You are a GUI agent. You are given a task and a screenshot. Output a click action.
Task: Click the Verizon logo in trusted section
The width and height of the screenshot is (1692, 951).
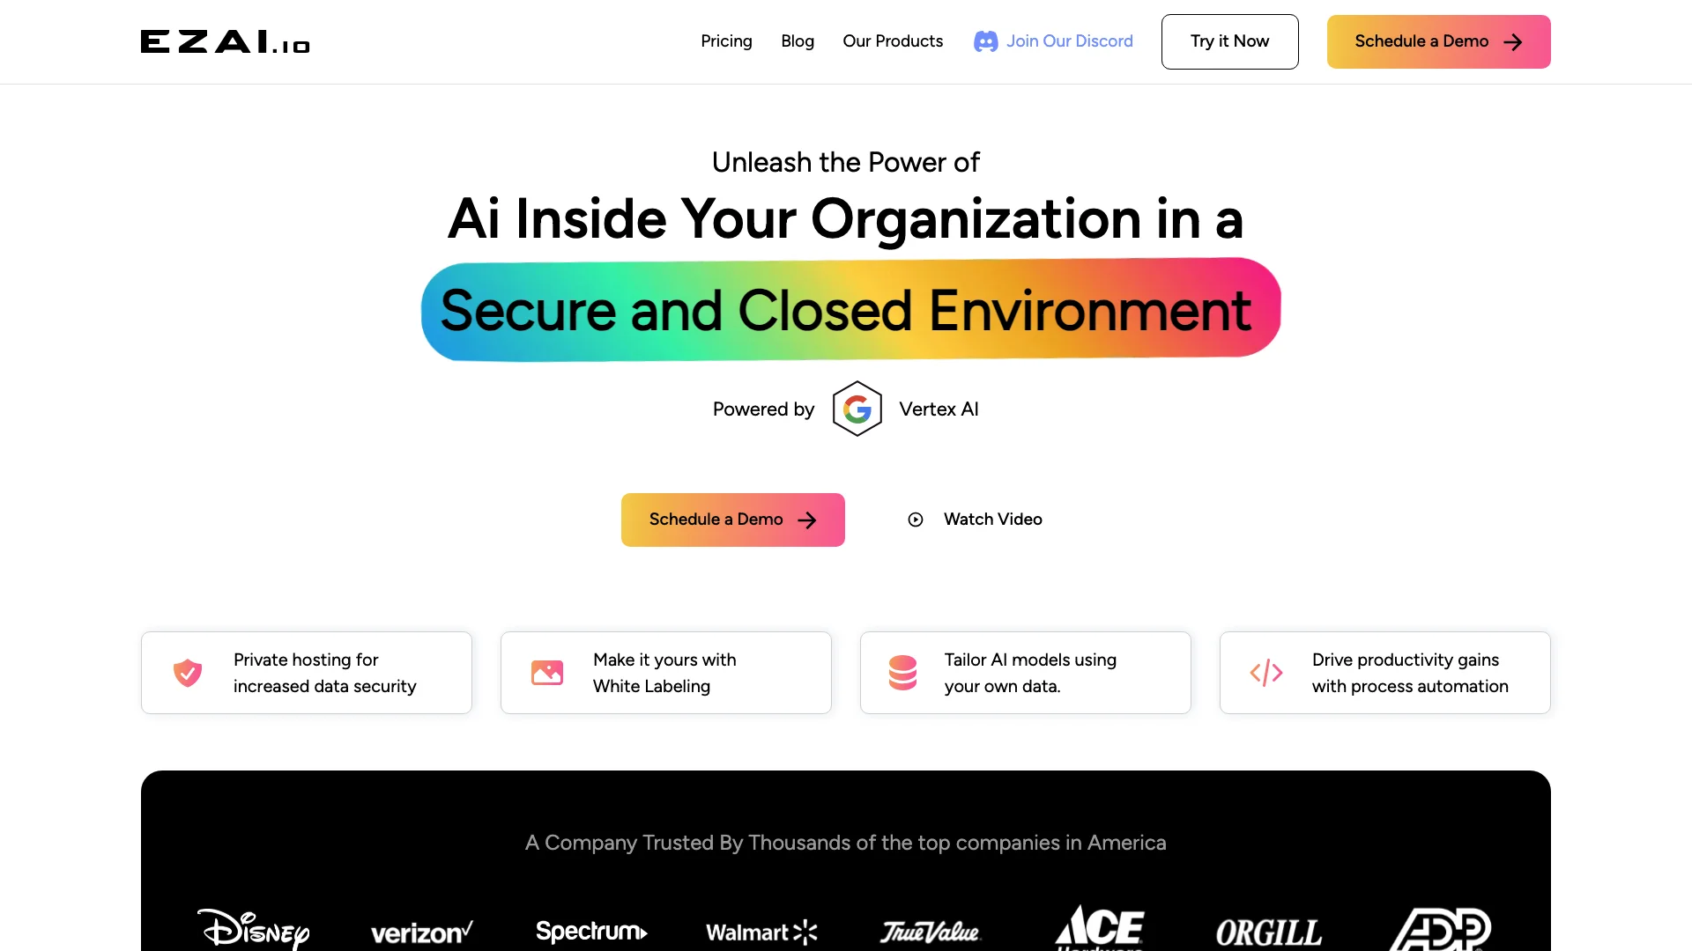point(422,930)
